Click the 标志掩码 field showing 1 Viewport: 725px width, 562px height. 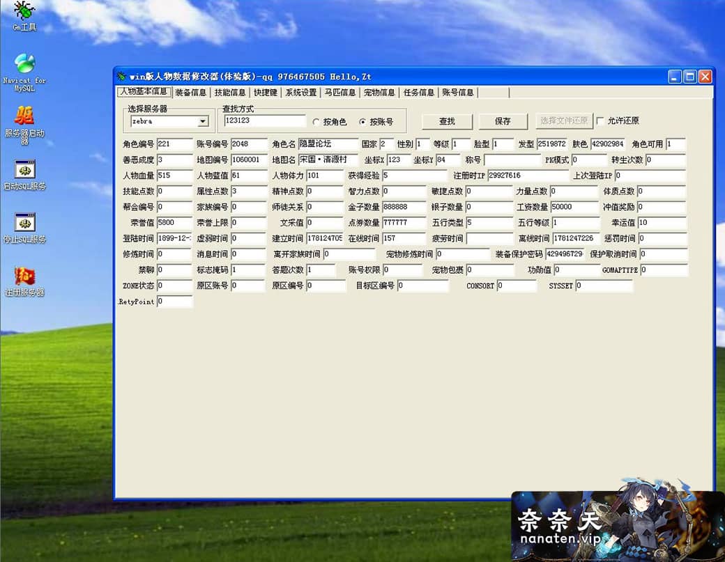click(x=248, y=270)
